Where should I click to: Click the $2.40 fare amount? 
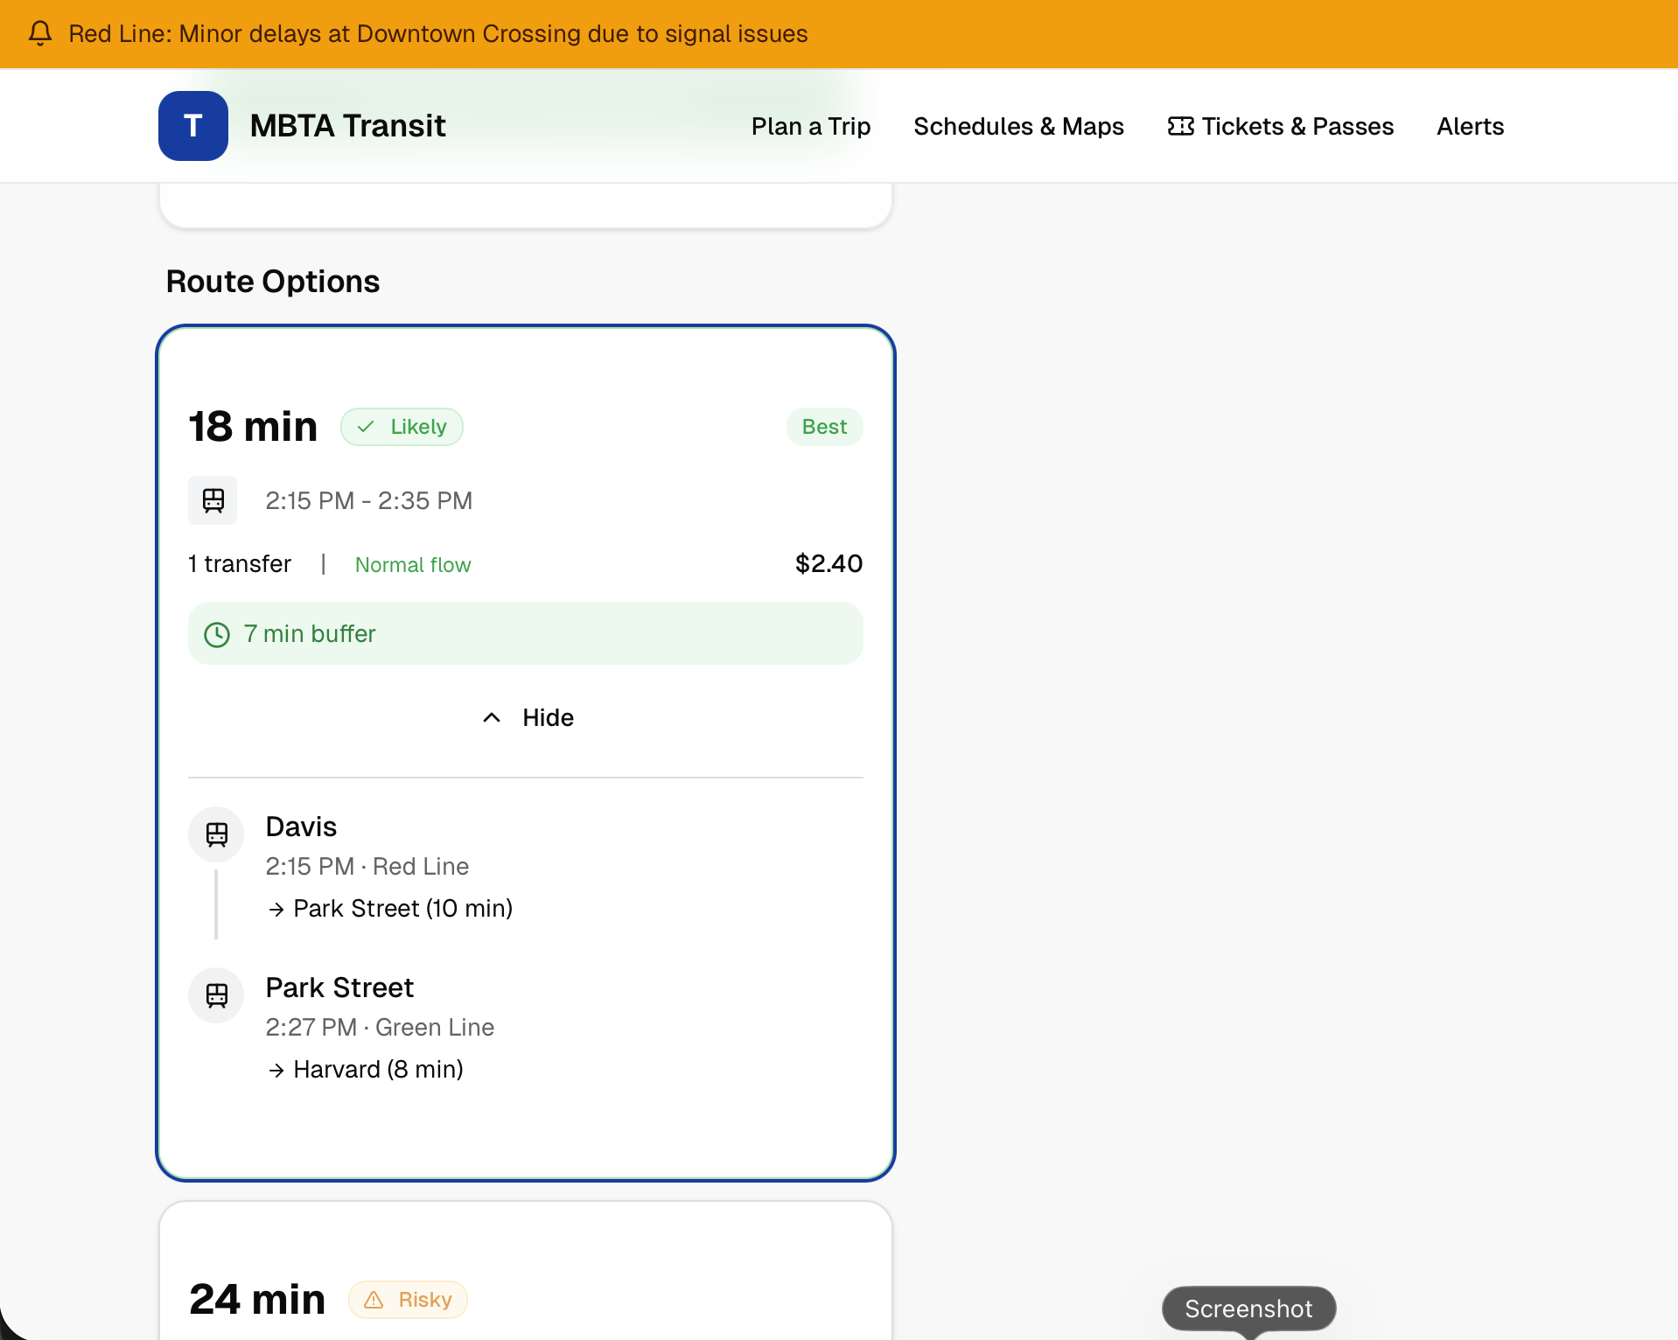point(829,563)
